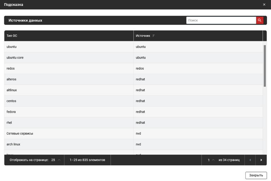
Task: Select the alteros row
Action: [134, 79]
